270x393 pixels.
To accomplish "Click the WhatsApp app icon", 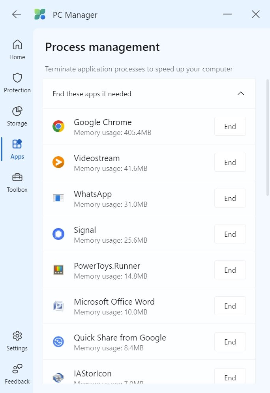I will [x=58, y=198].
